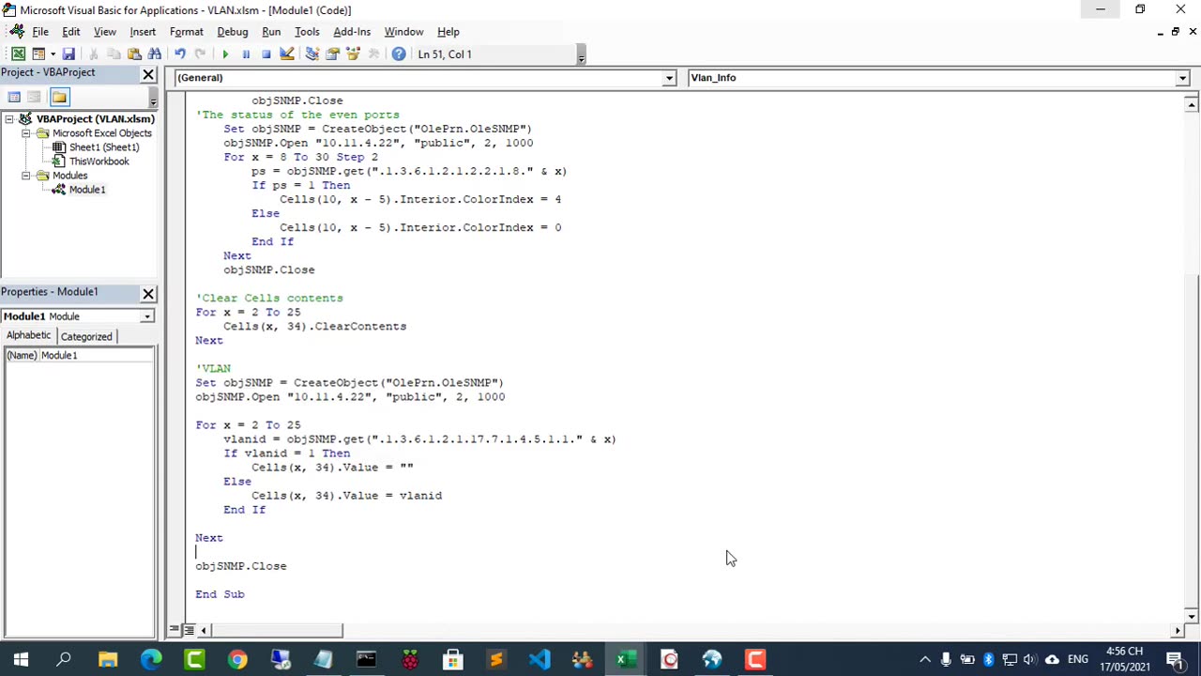The image size is (1201, 676).
Task: Open the Properties Window toolbar icon
Action: tap(333, 54)
